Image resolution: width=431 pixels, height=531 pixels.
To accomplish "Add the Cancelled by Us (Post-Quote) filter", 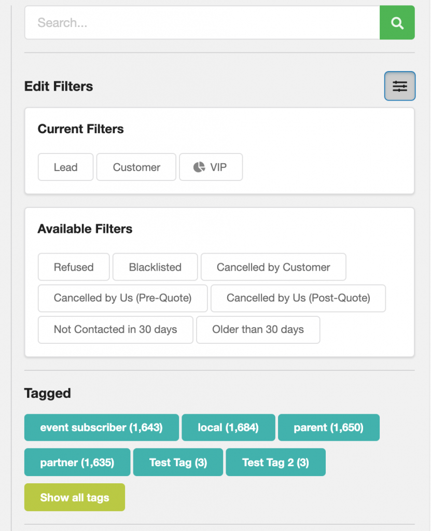I will pos(298,298).
